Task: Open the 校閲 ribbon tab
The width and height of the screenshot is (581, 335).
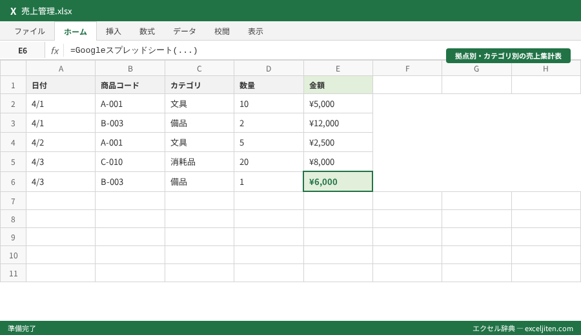Action: pyautogui.click(x=222, y=32)
